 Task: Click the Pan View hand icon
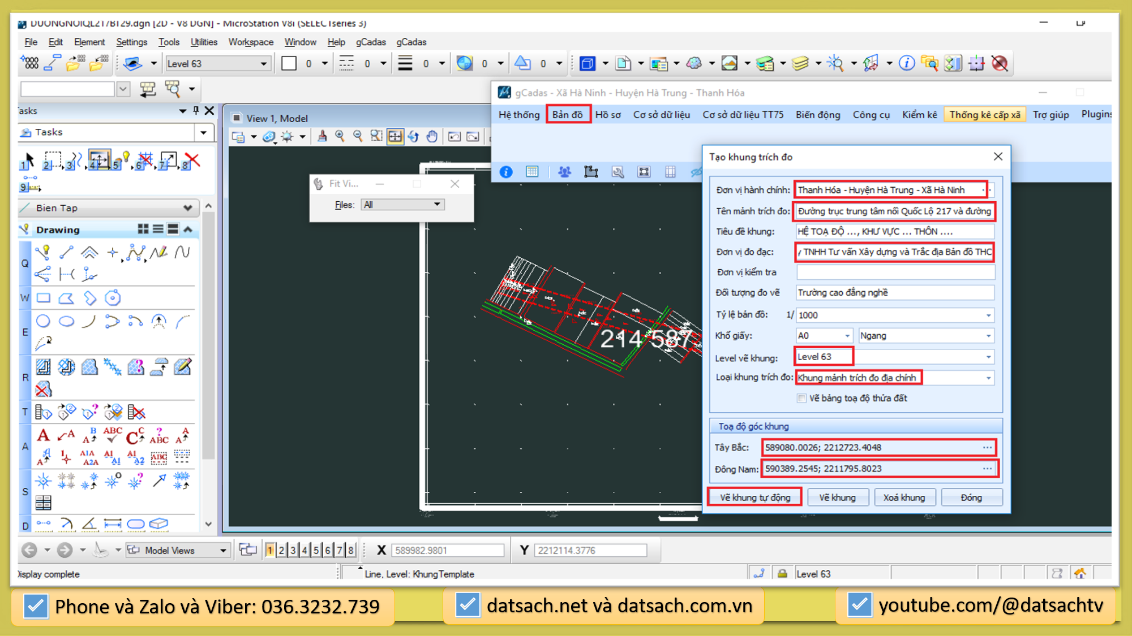pyautogui.click(x=432, y=136)
